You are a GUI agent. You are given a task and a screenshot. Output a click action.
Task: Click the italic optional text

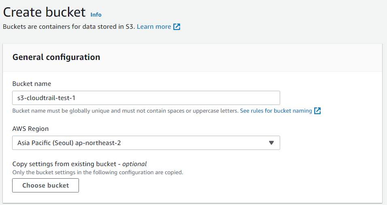pos(135,164)
